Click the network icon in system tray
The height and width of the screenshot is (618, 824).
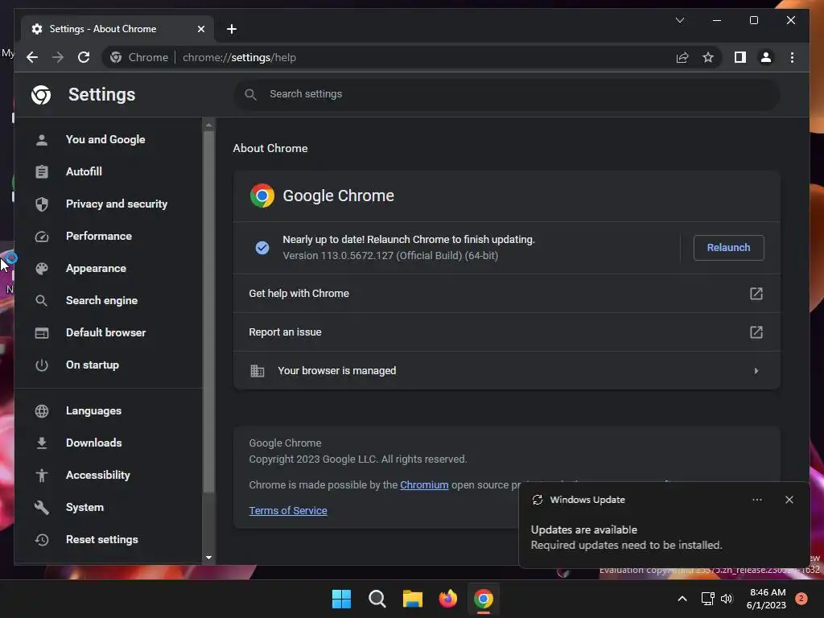[x=707, y=599]
